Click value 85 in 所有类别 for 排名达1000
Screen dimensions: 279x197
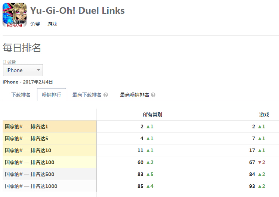coord(140,186)
